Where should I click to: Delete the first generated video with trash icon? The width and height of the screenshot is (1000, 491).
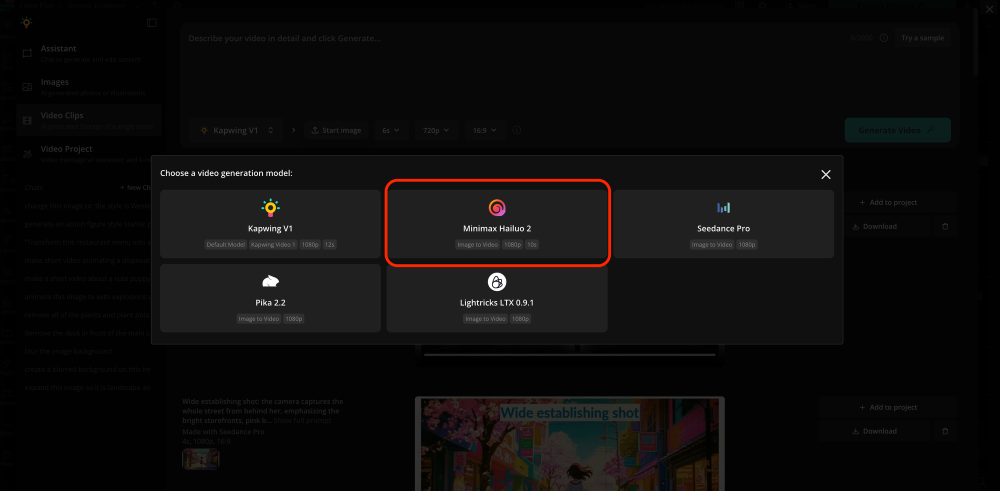[944, 226]
